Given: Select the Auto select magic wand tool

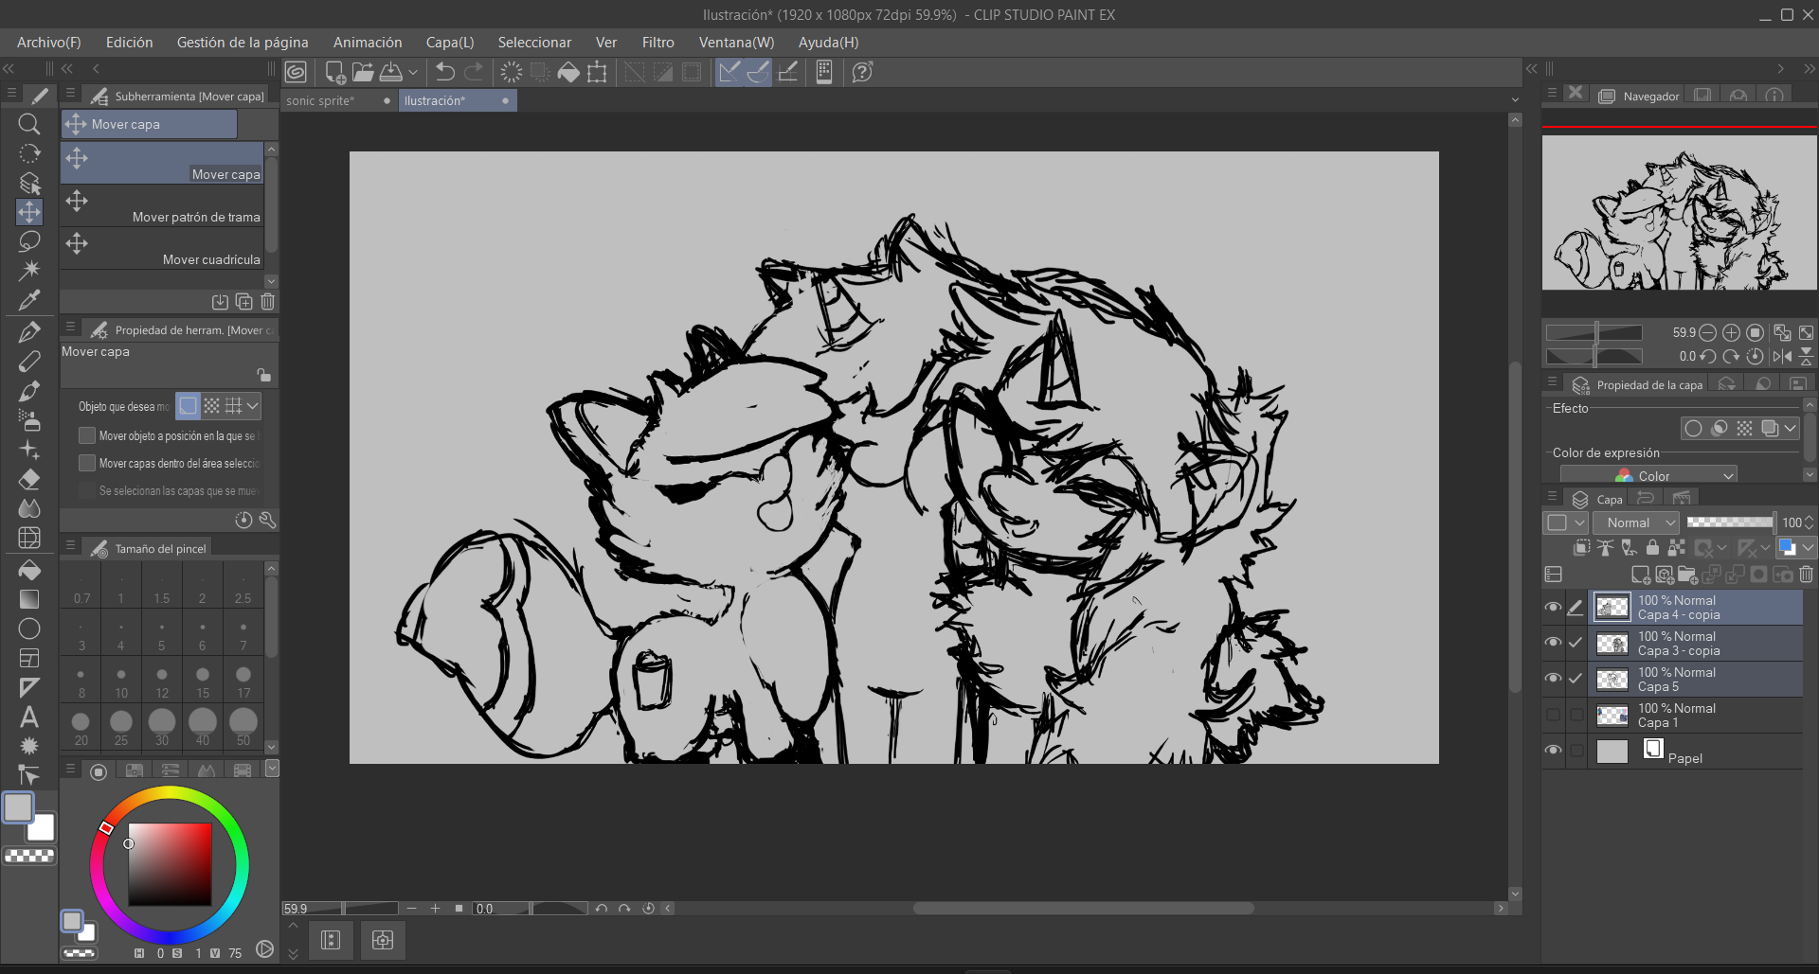Looking at the screenshot, I should [29, 271].
